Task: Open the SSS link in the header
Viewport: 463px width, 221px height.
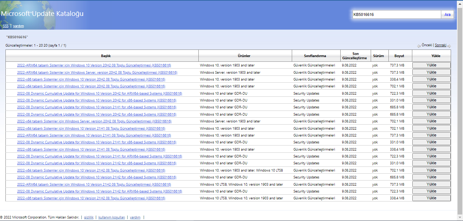Action: pos(5,26)
